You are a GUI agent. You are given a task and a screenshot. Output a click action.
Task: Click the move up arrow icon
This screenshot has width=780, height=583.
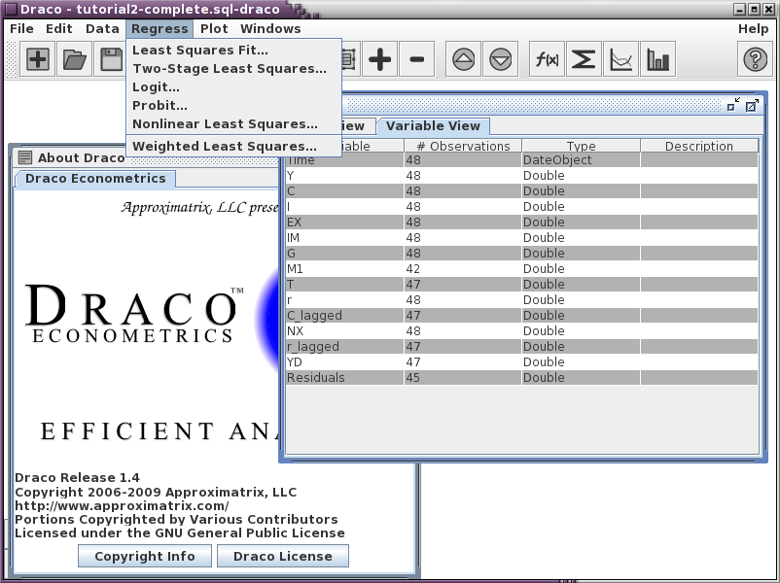click(x=464, y=60)
